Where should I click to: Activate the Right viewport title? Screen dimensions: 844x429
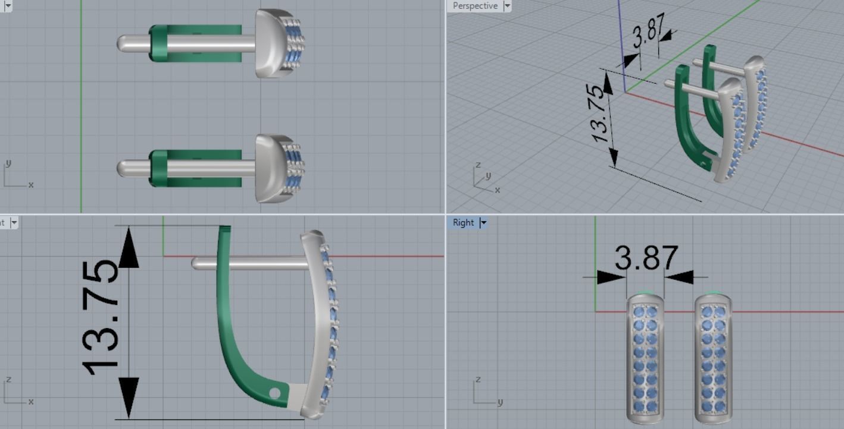[x=463, y=223]
